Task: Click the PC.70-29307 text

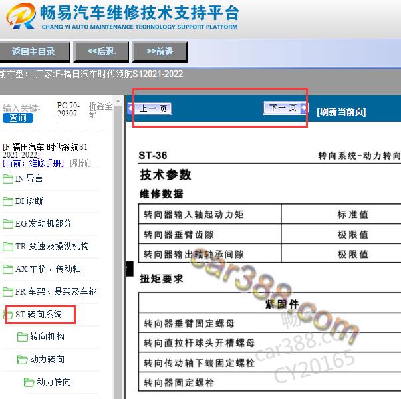Action: tap(68, 110)
